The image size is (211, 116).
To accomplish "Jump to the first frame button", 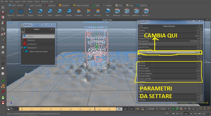I will point(173,114).
